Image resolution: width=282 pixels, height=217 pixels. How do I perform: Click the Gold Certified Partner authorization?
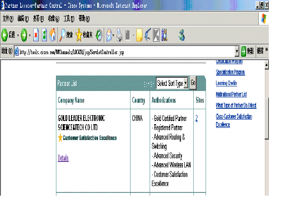tap(169, 118)
